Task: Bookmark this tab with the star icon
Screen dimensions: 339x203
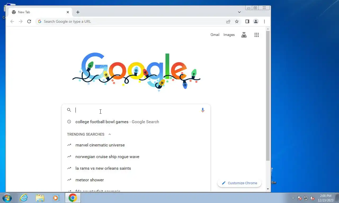Action: pyautogui.click(x=237, y=21)
